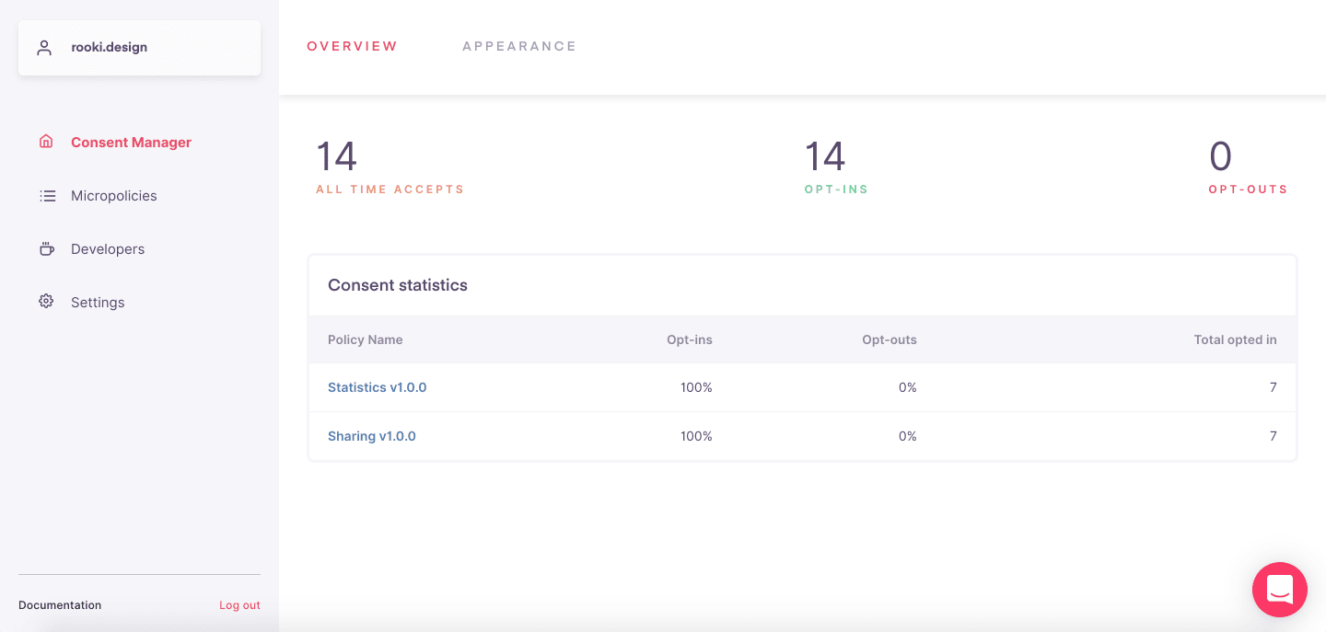Open the Statistics v1.0.0 policy

click(x=377, y=387)
